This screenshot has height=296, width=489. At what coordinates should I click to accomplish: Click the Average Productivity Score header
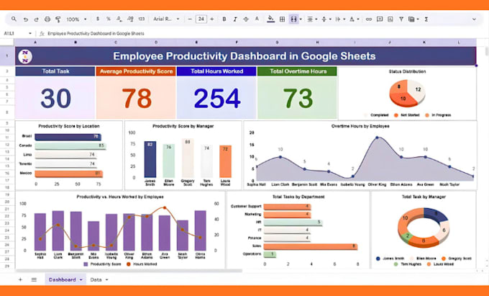[x=136, y=71]
